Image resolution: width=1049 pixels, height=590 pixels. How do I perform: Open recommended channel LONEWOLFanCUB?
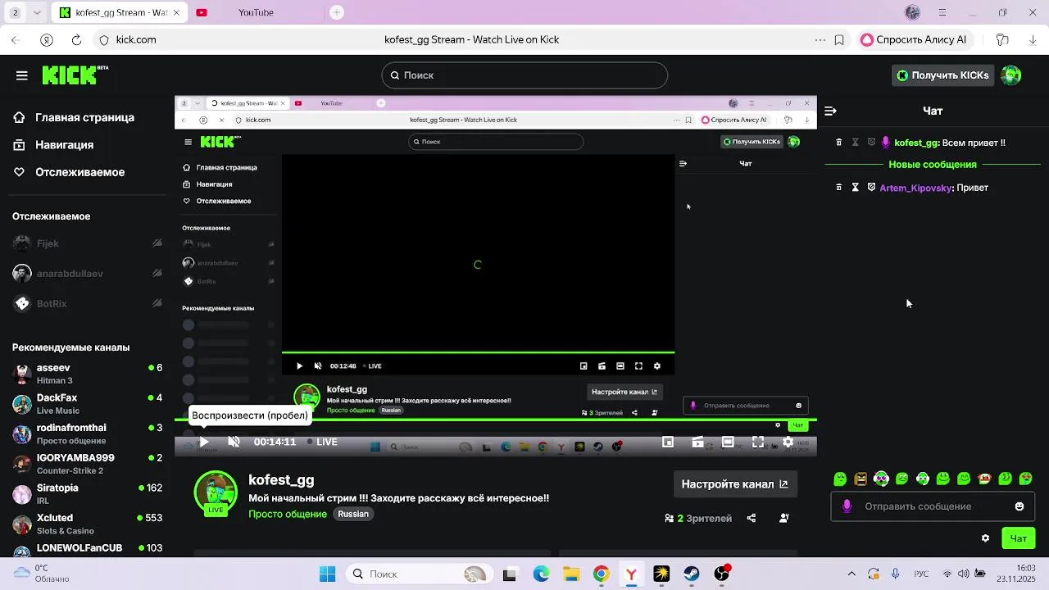click(87, 548)
